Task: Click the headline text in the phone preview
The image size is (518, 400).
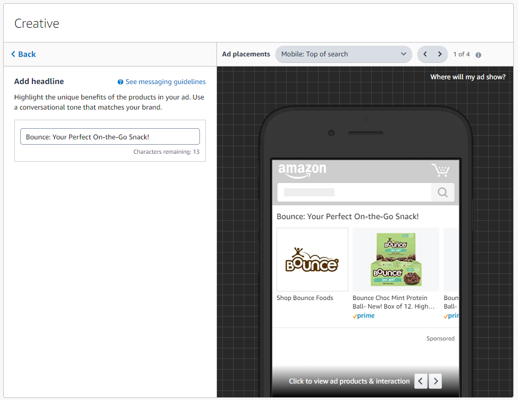Action: coord(347,216)
